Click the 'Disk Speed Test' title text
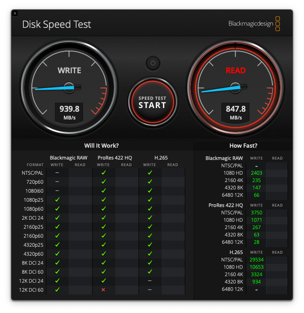 pyautogui.click(x=57, y=25)
